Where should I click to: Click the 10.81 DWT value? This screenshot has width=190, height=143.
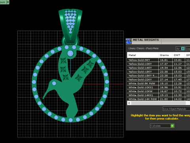tap(178, 60)
